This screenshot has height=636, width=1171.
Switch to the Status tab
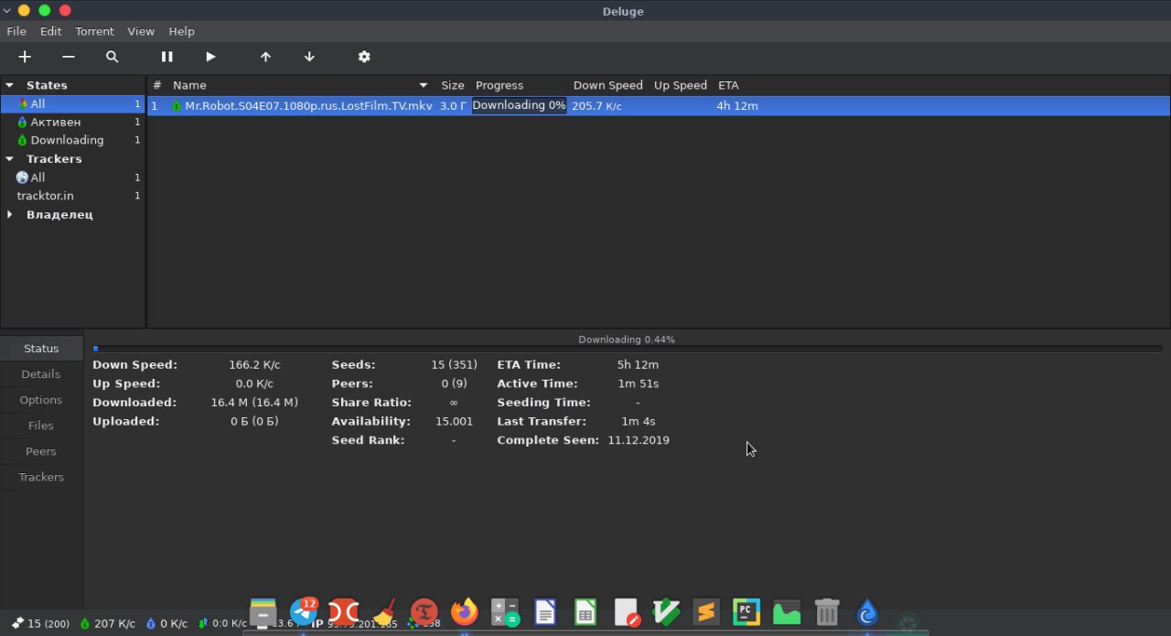pos(41,349)
